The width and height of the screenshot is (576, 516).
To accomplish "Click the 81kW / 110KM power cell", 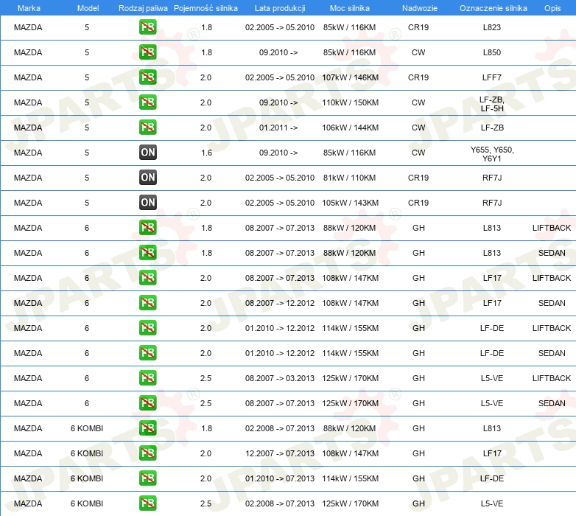I will click(x=349, y=178).
